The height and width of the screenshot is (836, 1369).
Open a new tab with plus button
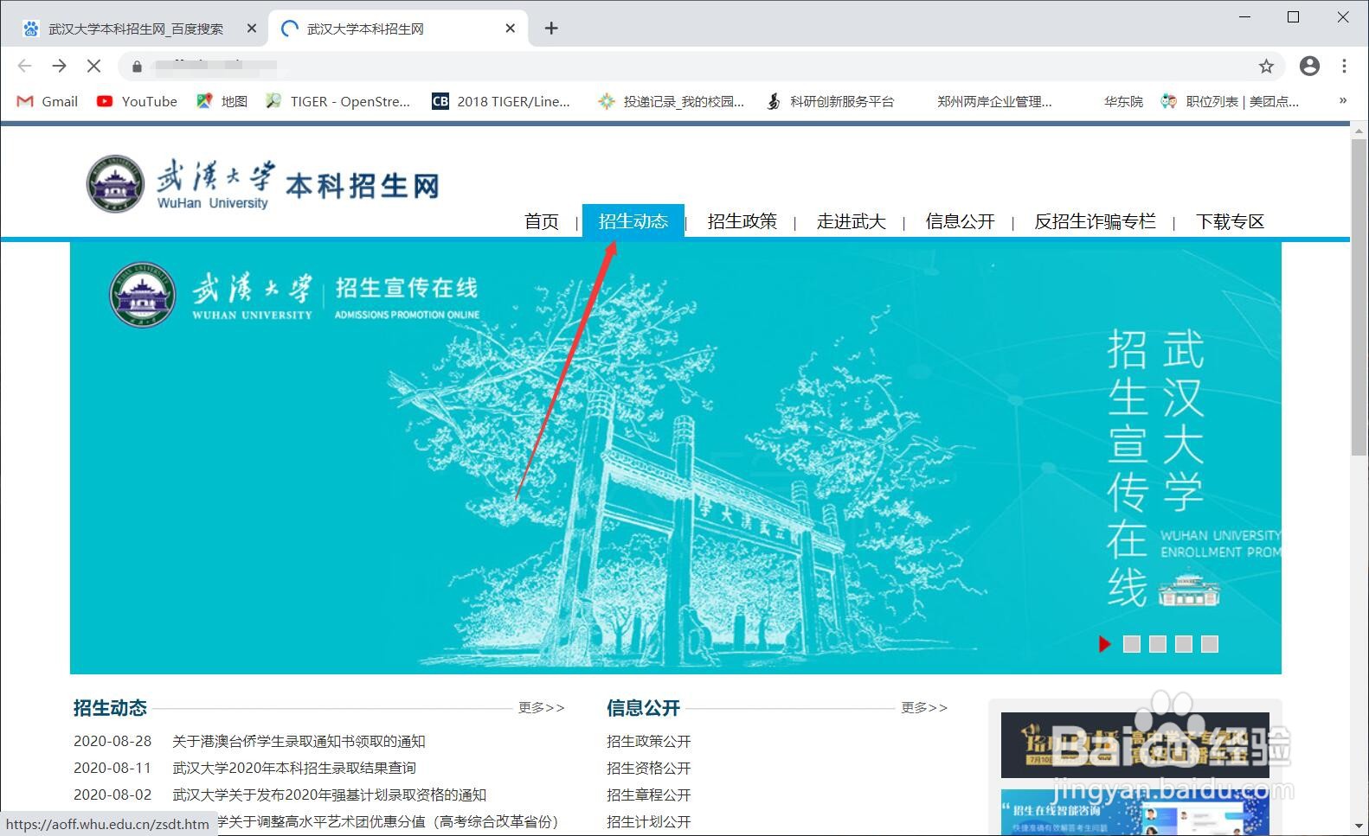coord(551,29)
